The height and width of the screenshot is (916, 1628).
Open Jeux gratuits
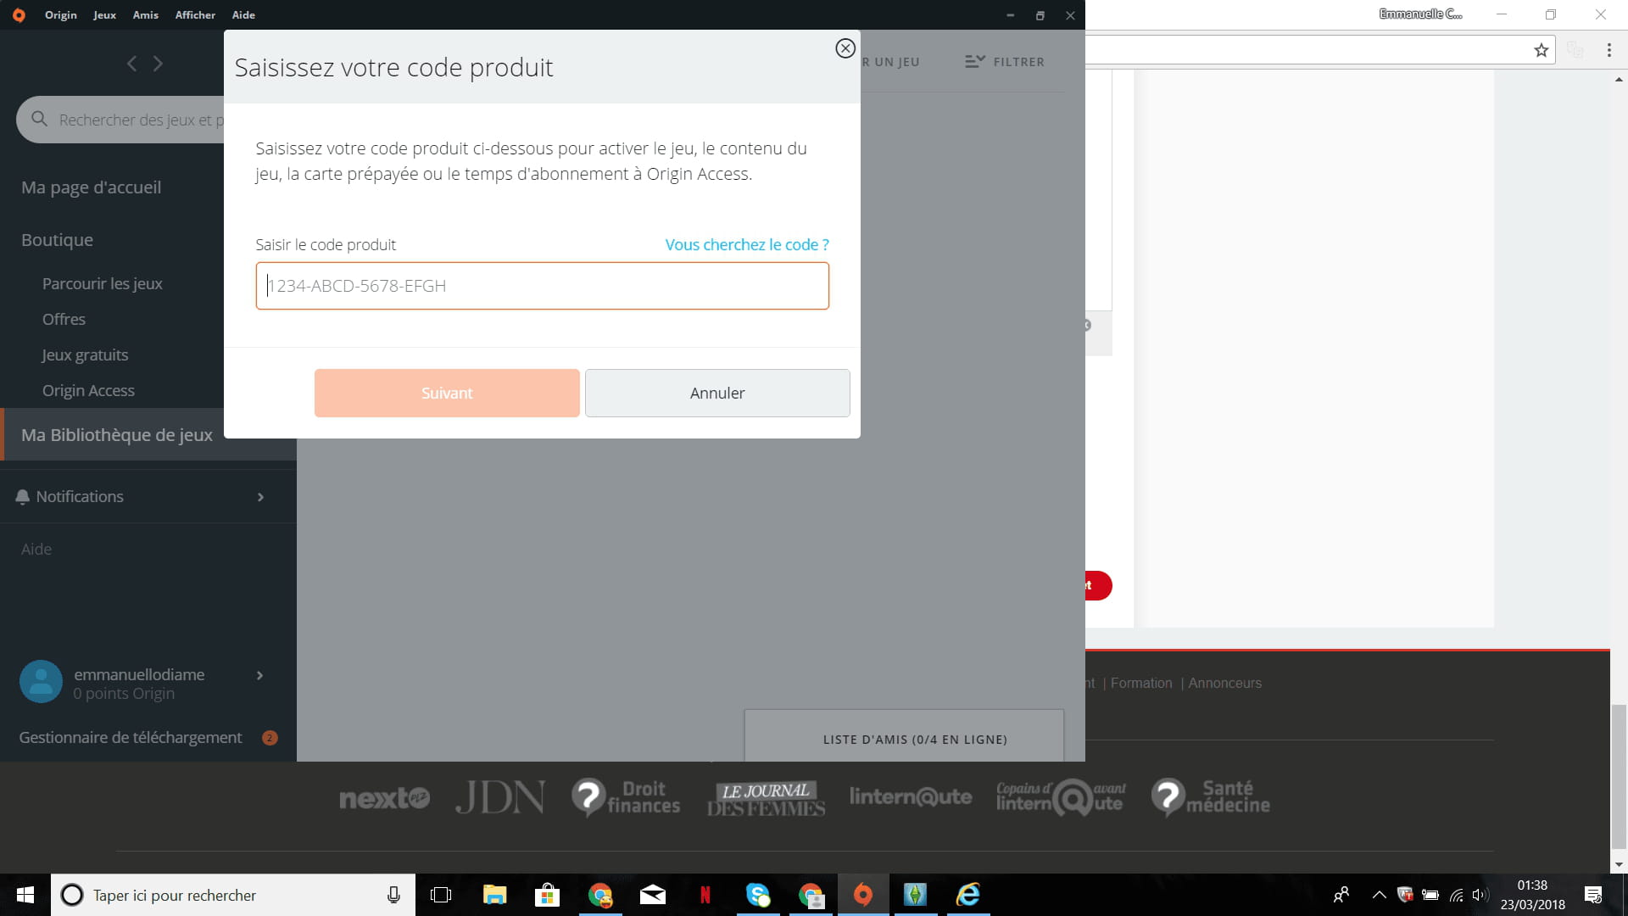[85, 355]
